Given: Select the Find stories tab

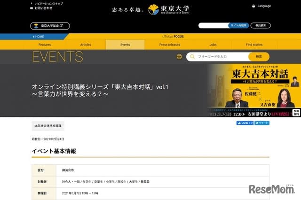Looking at the screenshot, I should 254,45.
